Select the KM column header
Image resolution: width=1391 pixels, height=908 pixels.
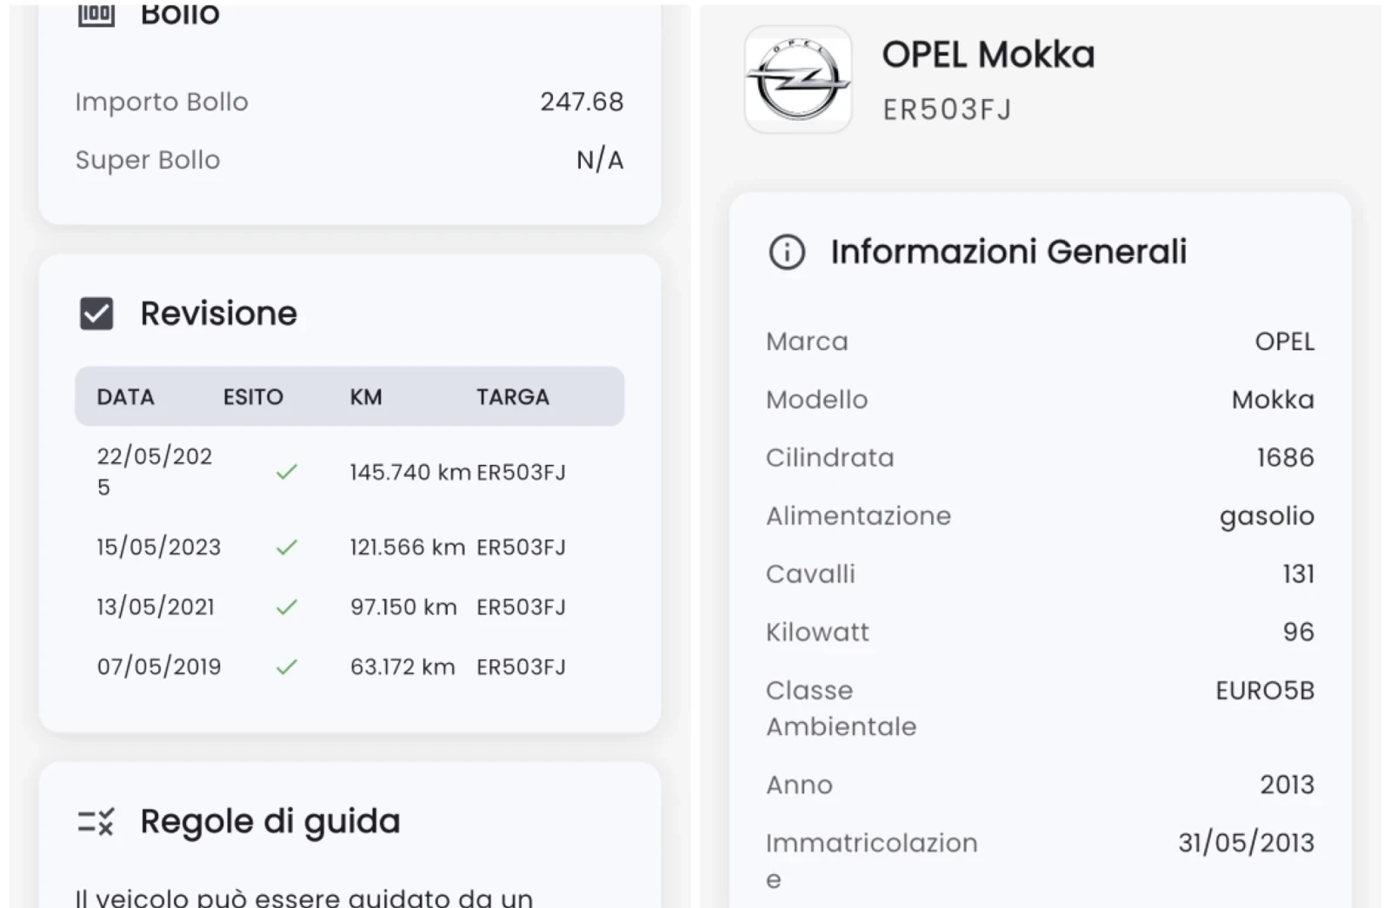click(366, 397)
